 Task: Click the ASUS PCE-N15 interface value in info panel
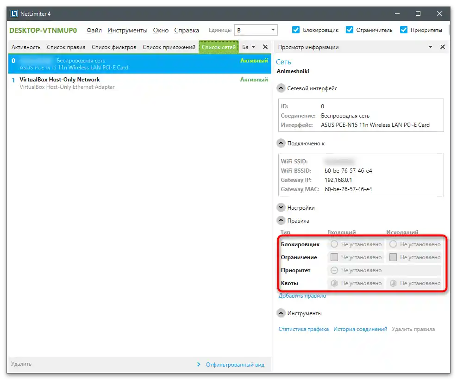[x=375, y=125]
